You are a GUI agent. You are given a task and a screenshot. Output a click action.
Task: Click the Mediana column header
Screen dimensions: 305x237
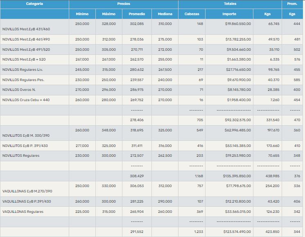point(165,14)
